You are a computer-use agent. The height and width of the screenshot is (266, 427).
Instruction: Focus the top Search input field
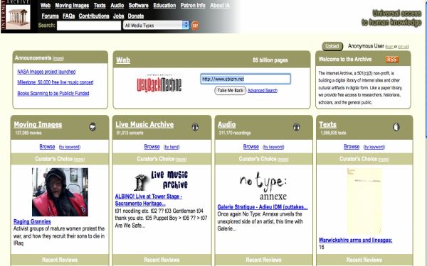tap(89, 26)
